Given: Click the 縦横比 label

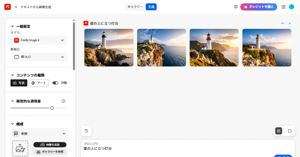Looking at the screenshot, I should point(15,49).
